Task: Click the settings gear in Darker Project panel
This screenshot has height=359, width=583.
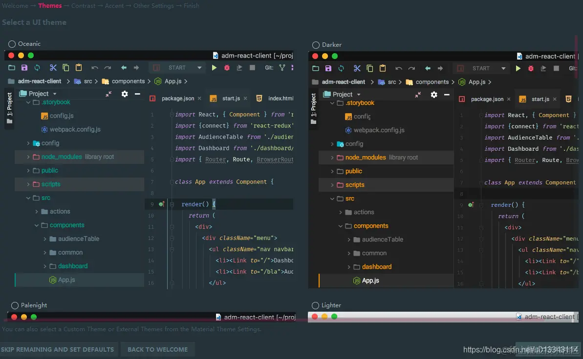Action: (434, 95)
